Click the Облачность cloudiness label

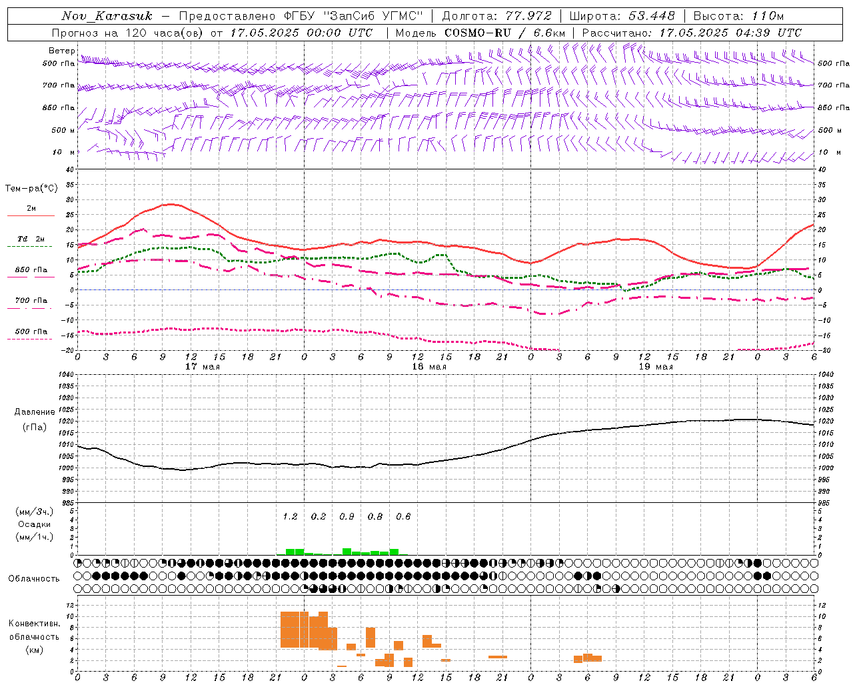click(34, 579)
